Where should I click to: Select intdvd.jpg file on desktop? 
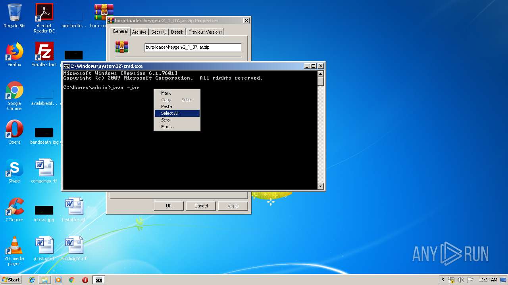pyautogui.click(x=44, y=213)
